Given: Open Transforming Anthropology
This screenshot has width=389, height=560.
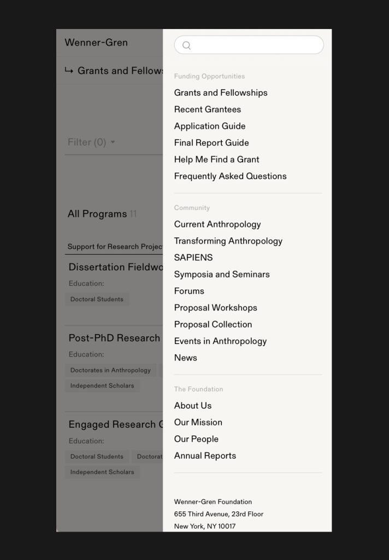Looking at the screenshot, I should point(228,241).
